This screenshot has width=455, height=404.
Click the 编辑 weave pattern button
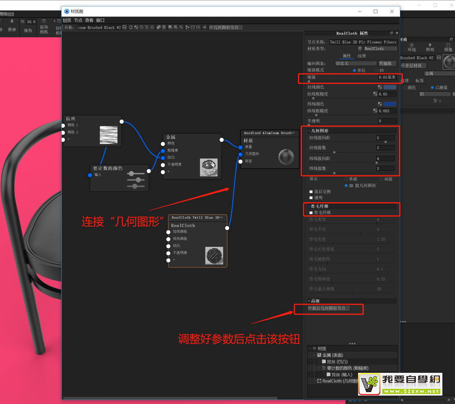click(x=388, y=63)
